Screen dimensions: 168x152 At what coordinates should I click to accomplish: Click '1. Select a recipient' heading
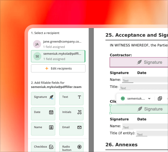tap(45, 33)
